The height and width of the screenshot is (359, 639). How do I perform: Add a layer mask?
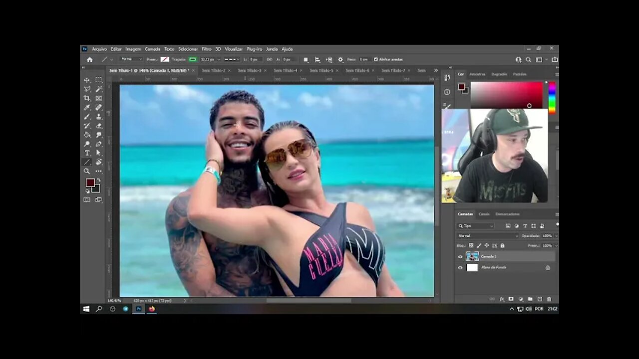pyautogui.click(x=511, y=299)
